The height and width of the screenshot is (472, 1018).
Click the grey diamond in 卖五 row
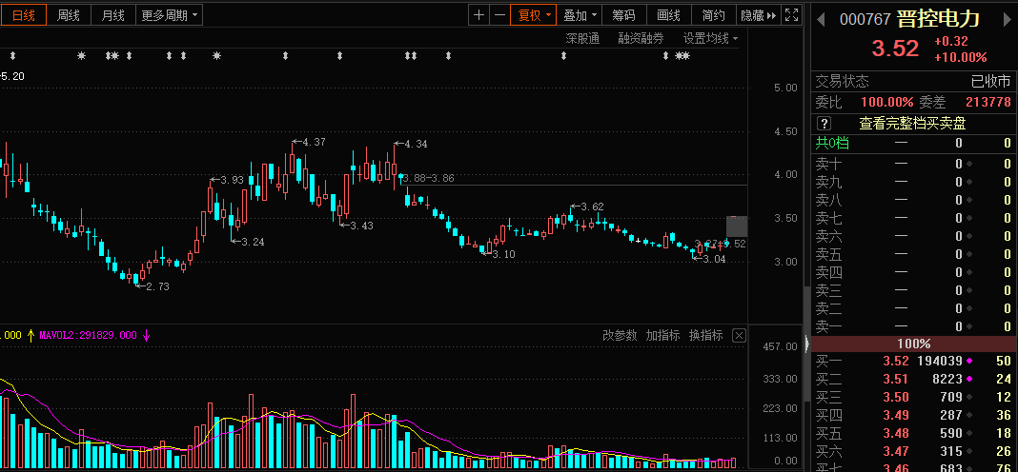[x=970, y=254]
